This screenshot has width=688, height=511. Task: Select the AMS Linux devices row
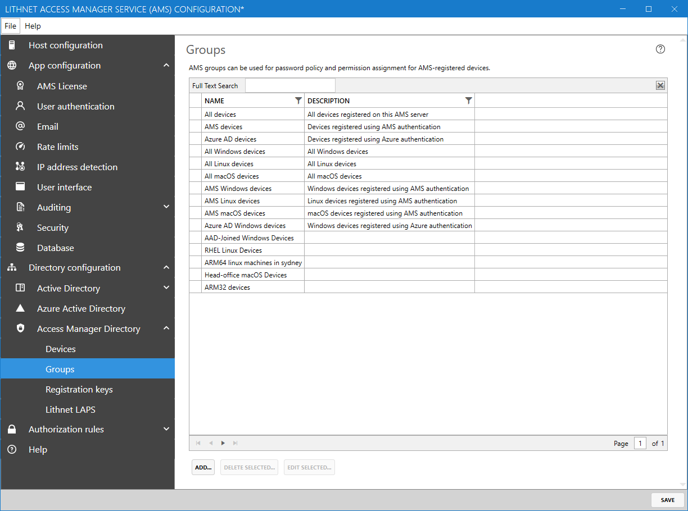[428, 200]
